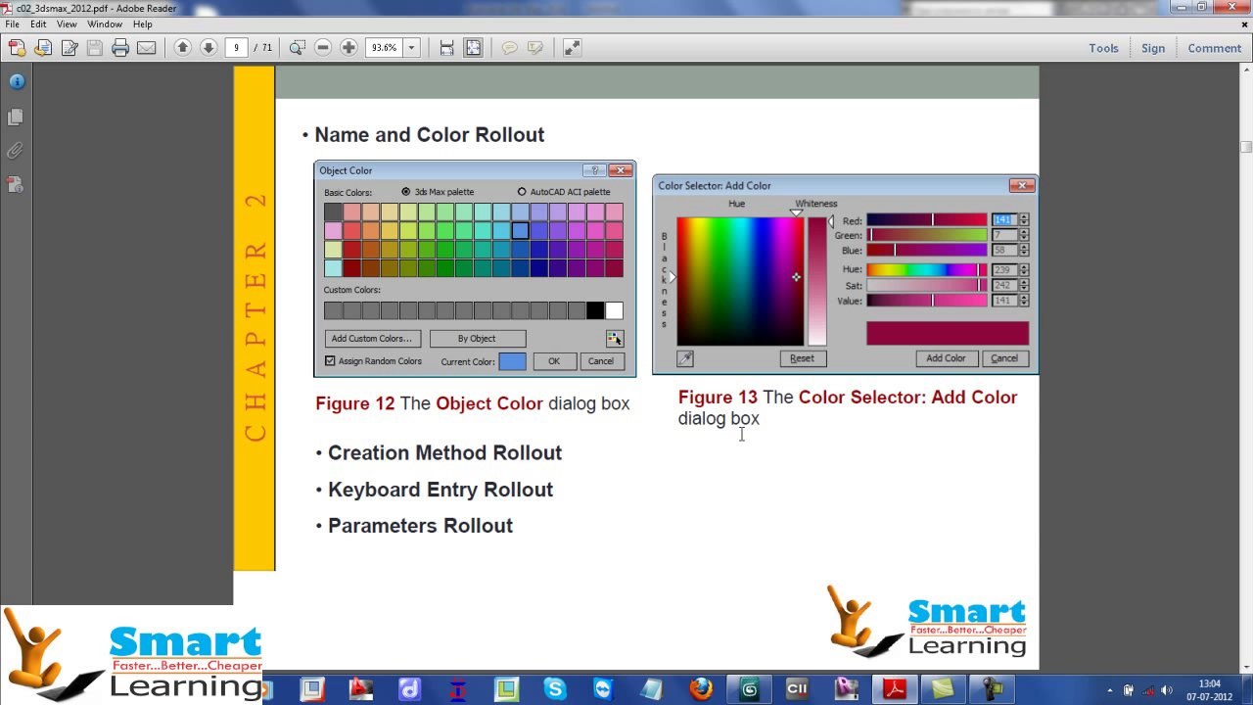
Task: Select the marquee zoom tool
Action: coord(297,48)
